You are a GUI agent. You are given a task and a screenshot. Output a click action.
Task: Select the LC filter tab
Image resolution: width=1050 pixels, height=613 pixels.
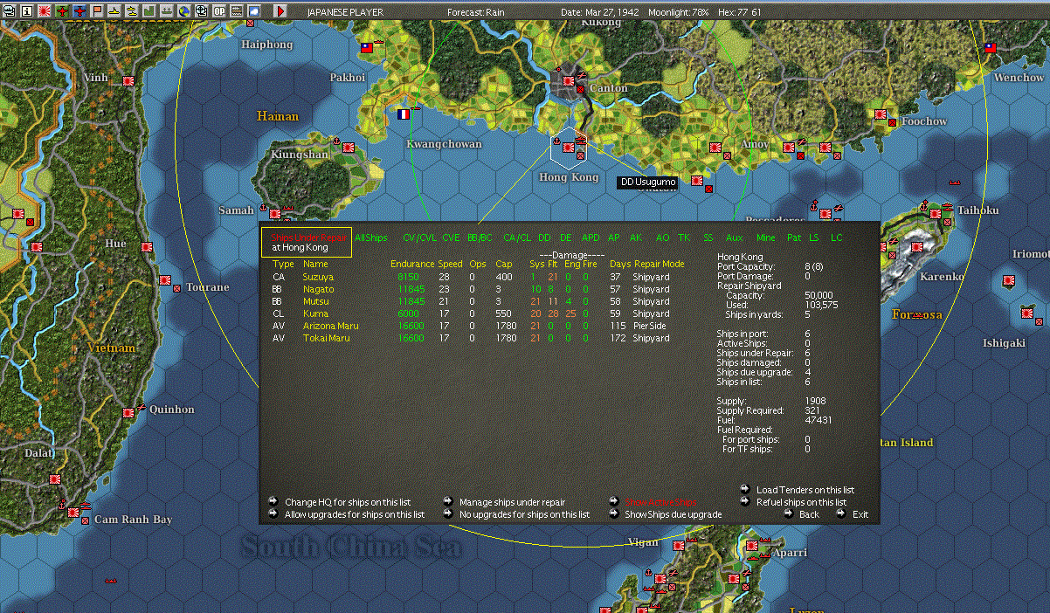[x=837, y=238]
